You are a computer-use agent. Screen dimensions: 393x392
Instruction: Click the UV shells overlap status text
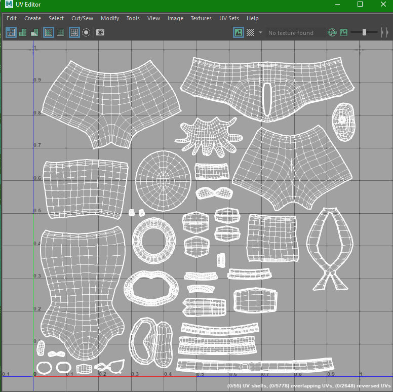tap(310, 386)
